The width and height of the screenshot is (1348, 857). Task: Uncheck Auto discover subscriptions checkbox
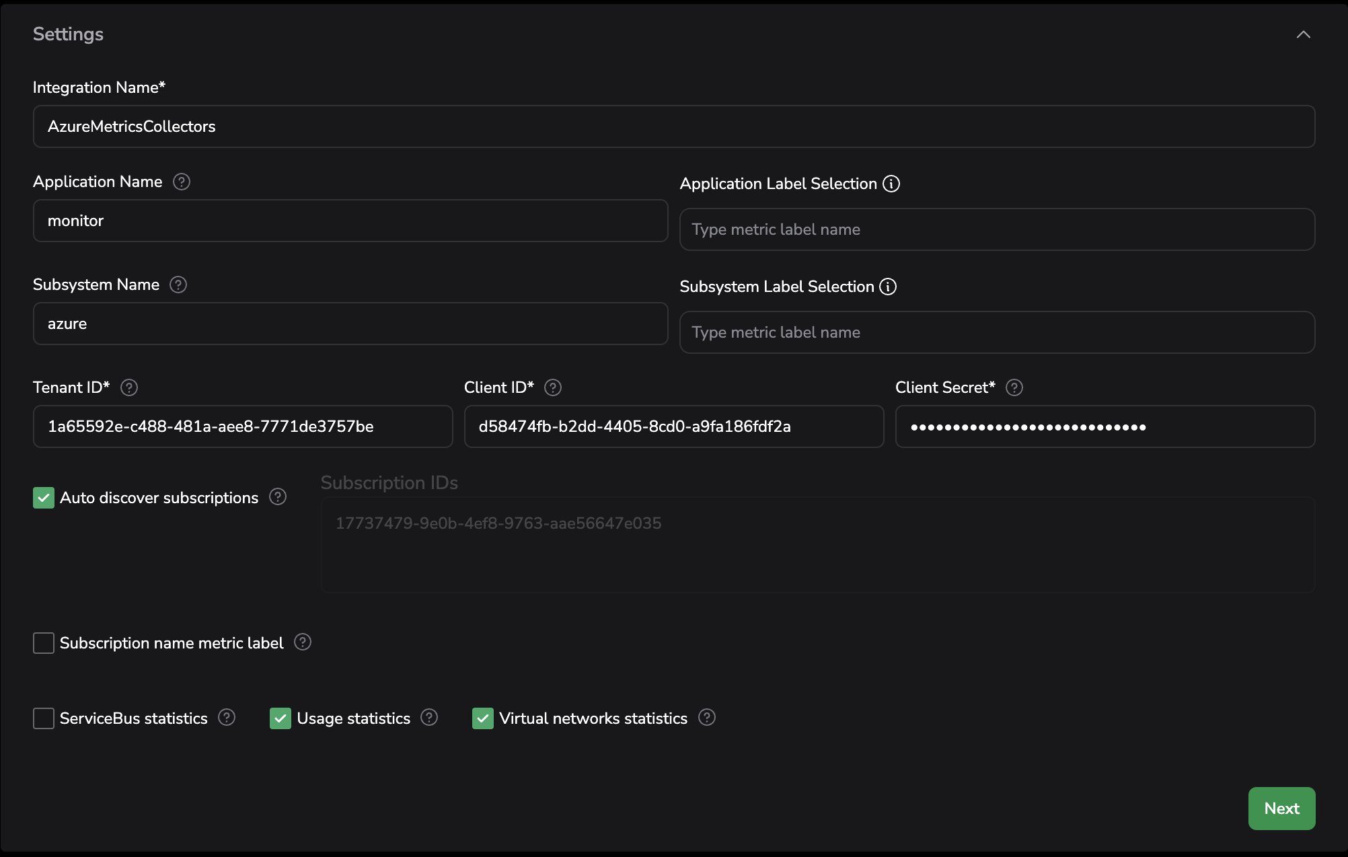(44, 498)
